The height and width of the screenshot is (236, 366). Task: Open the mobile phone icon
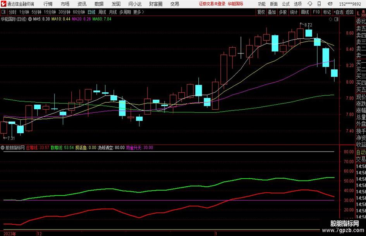pos(319,4)
